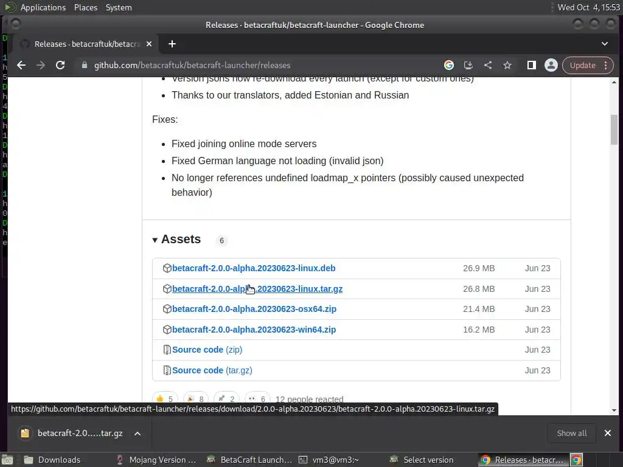
Task: Switch to Select version taskbar window
Action: [421, 460]
